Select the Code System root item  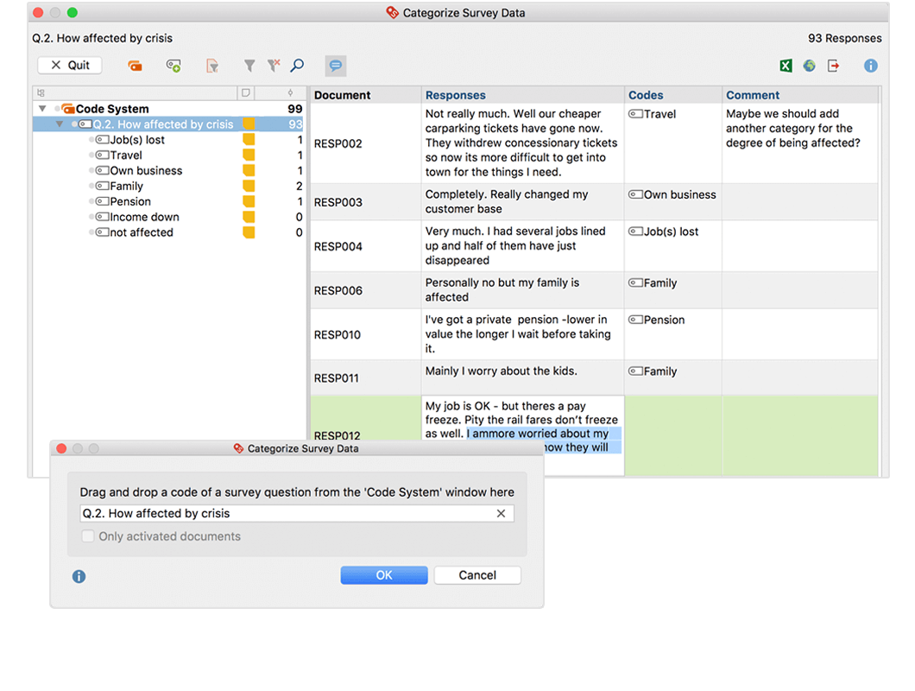click(x=169, y=109)
